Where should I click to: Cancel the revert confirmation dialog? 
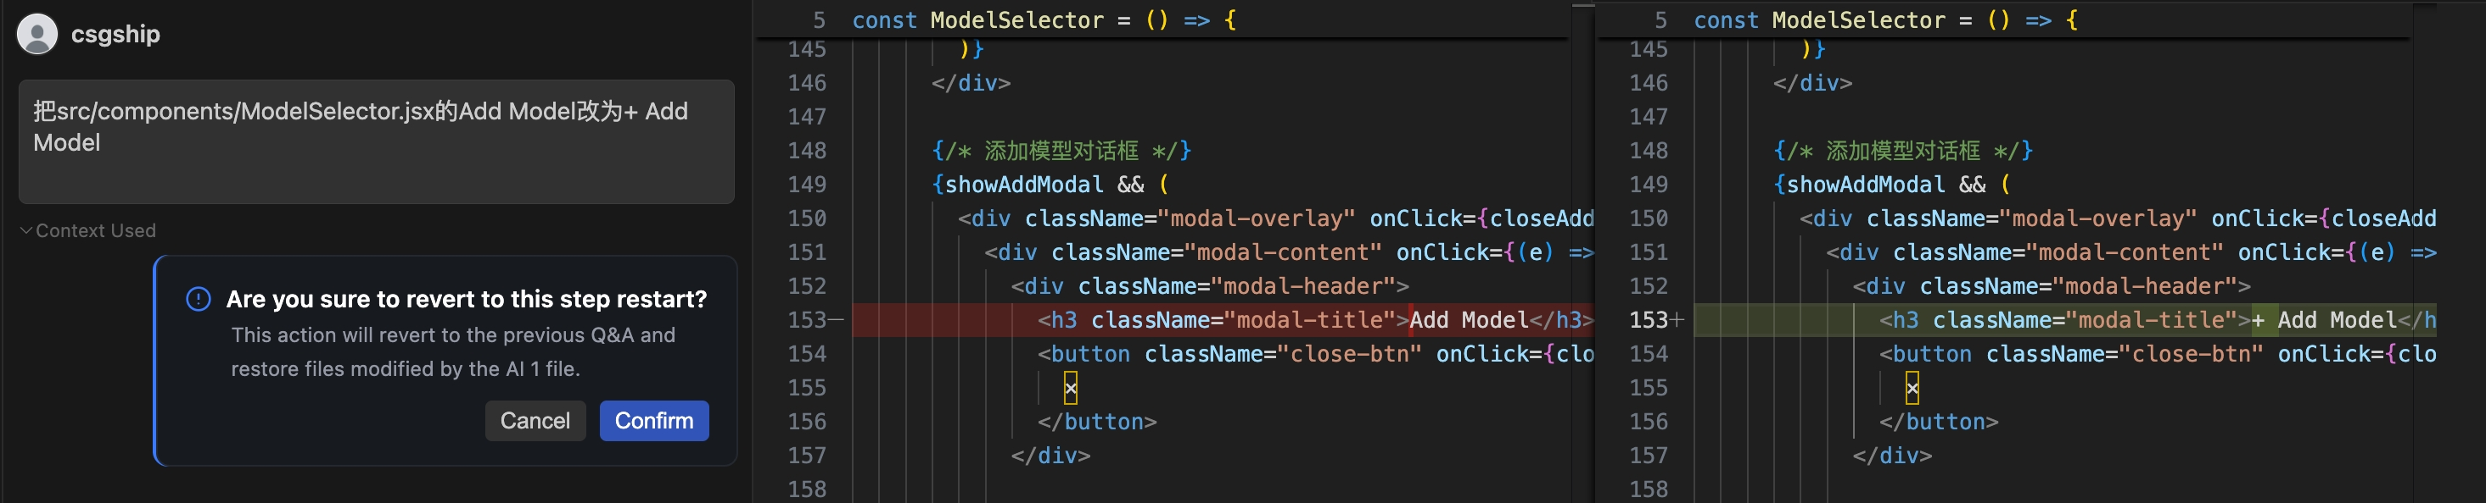pyautogui.click(x=535, y=420)
